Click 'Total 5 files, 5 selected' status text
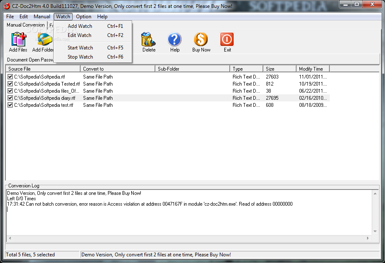The image size is (385, 263). click(30, 255)
